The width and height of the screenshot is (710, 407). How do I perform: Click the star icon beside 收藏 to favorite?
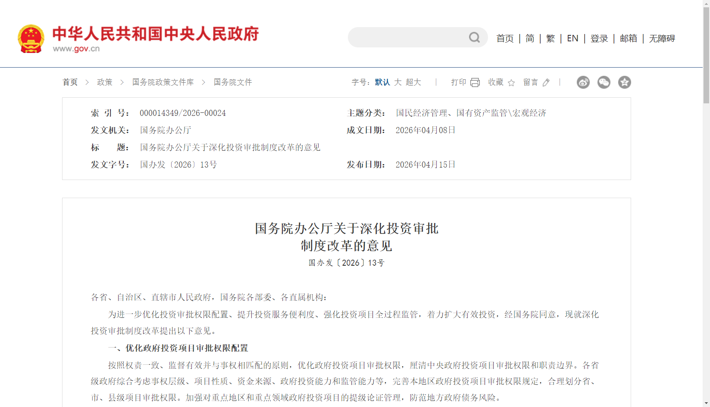coord(511,82)
